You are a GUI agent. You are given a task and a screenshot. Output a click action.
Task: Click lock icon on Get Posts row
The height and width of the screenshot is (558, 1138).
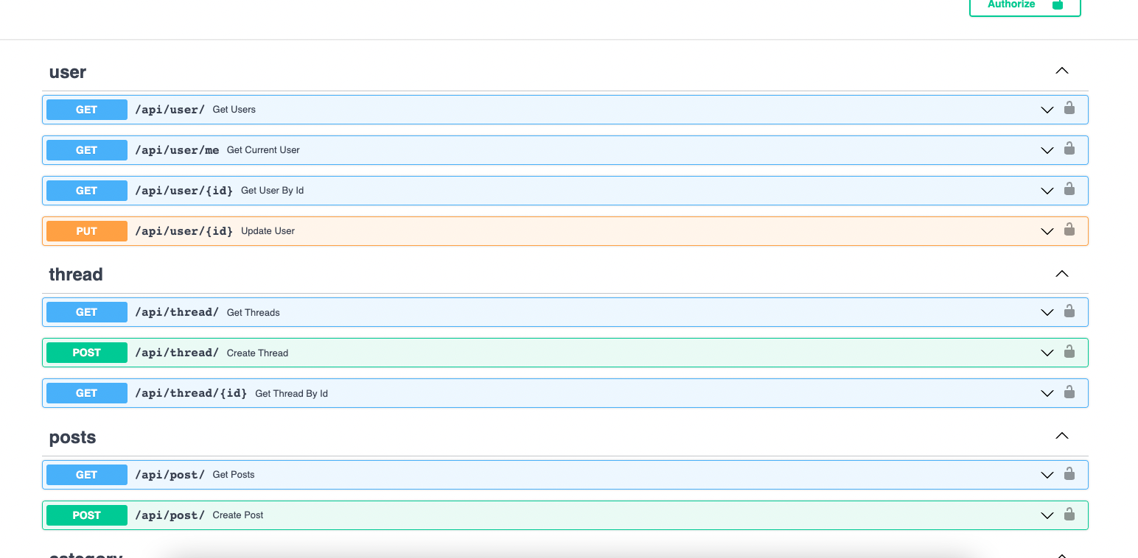(x=1069, y=473)
